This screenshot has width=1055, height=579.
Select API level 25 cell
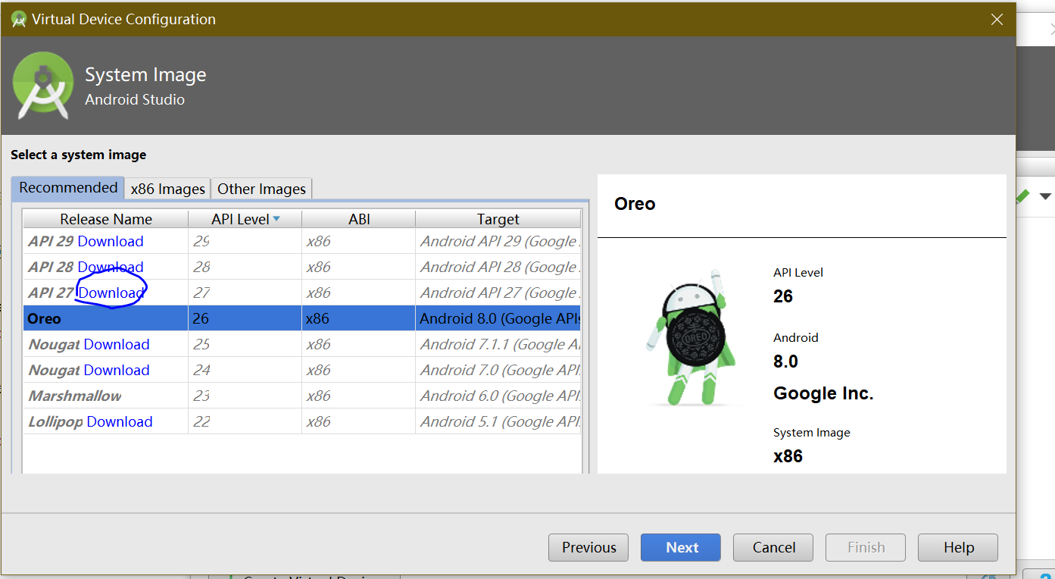tap(245, 344)
